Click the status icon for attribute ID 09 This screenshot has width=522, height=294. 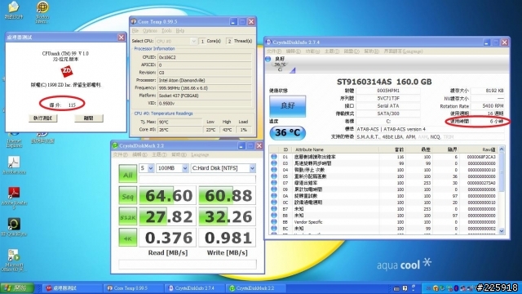(274, 189)
